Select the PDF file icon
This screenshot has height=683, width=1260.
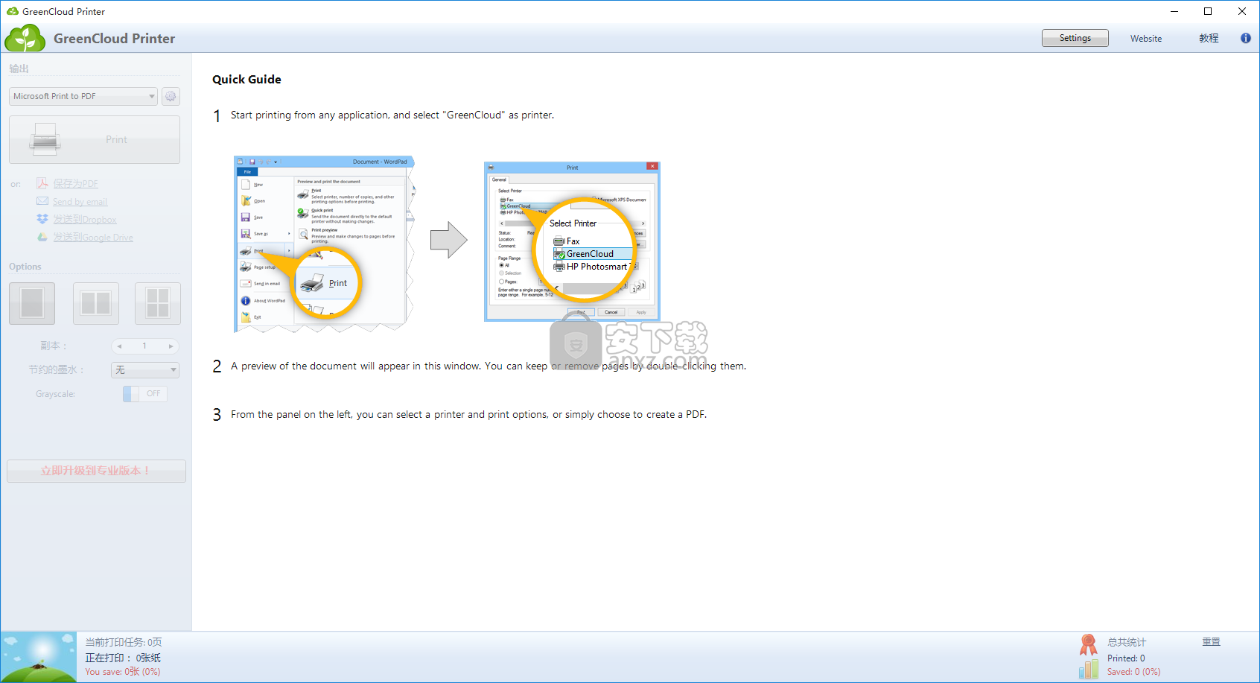point(42,183)
